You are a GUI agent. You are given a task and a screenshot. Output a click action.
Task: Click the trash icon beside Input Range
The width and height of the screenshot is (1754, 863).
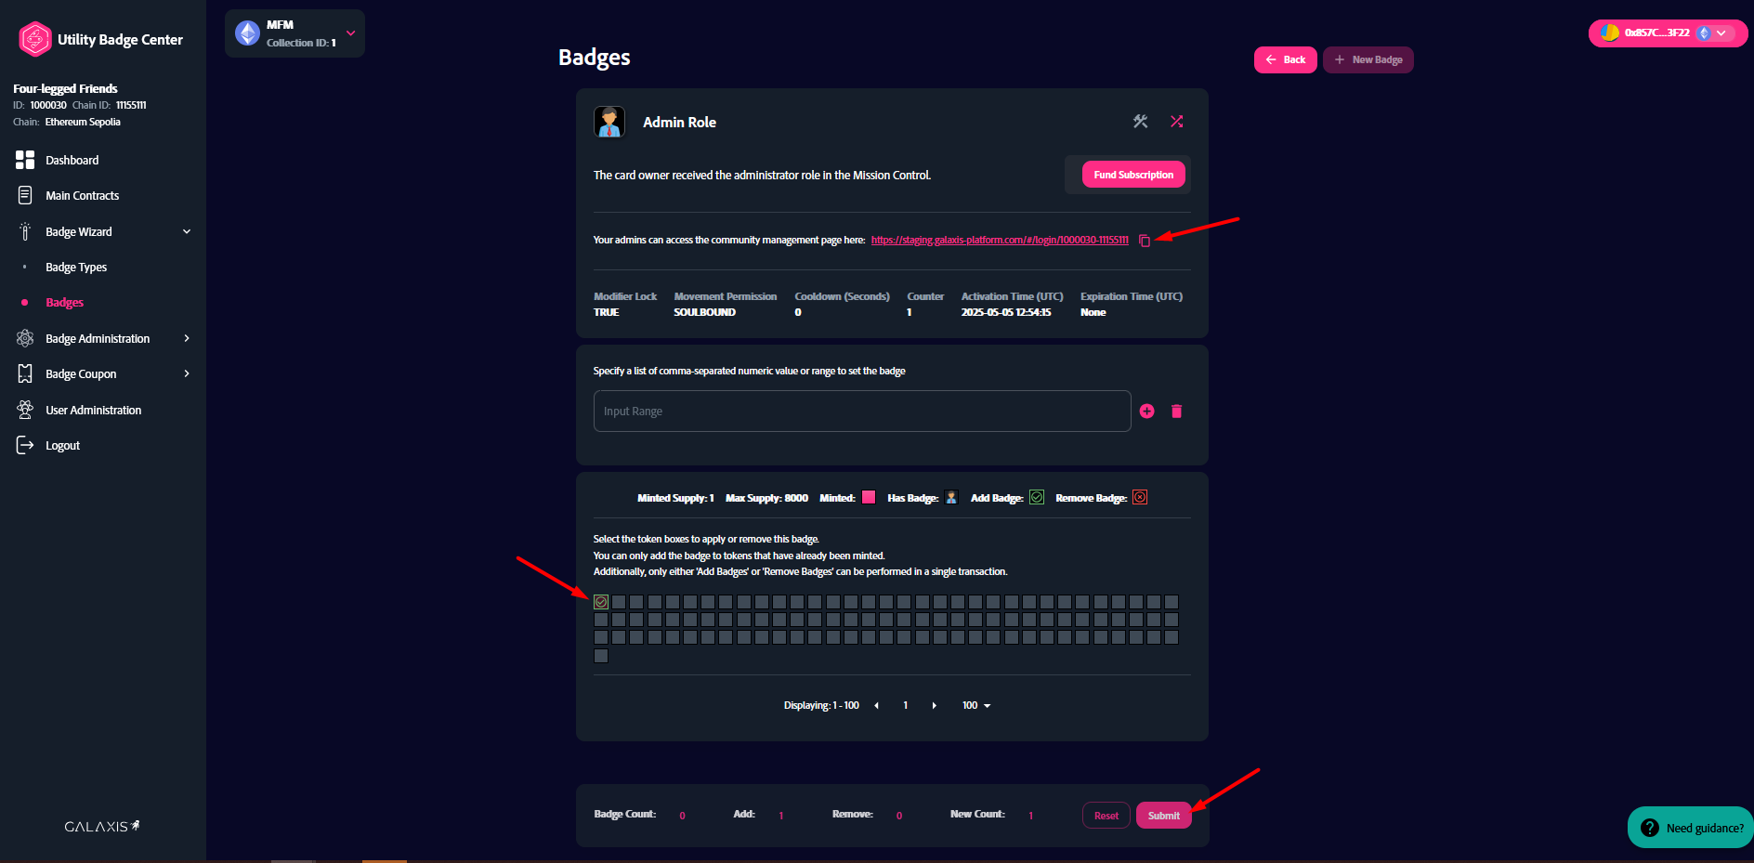1176,412
